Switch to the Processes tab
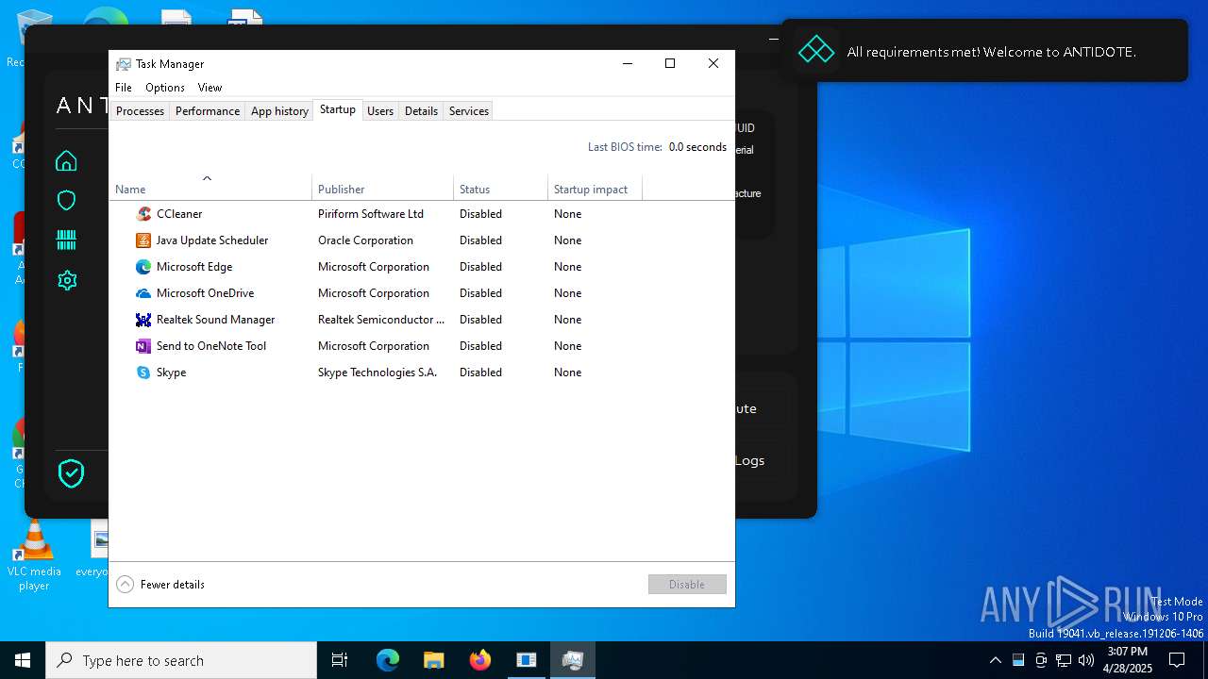This screenshot has height=679, width=1208. point(140,111)
